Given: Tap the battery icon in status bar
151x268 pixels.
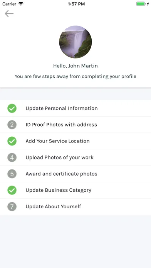Looking at the screenshot, I should point(141,4).
